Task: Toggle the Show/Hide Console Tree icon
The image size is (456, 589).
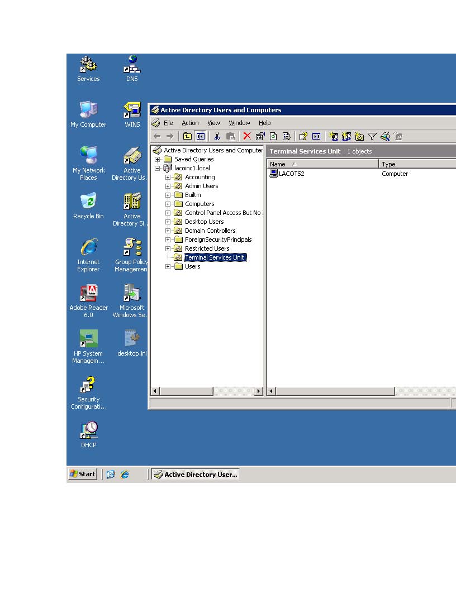Action: click(201, 136)
